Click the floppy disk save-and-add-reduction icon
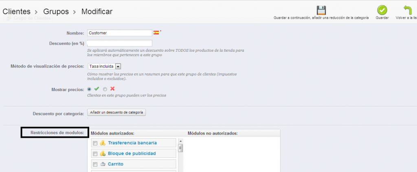Screen dimensions: 417x172 click(x=321, y=10)
